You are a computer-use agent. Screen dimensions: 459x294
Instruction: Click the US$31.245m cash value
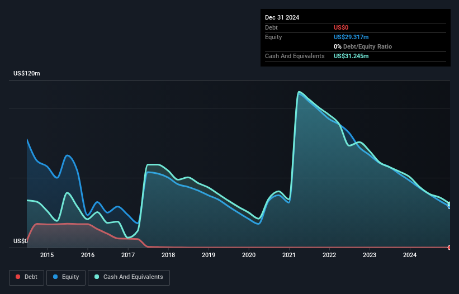[351, 56]
